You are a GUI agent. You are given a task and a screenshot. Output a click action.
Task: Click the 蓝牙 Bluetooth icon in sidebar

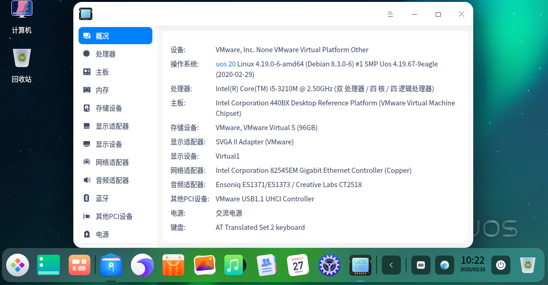(x=87, y=198)
